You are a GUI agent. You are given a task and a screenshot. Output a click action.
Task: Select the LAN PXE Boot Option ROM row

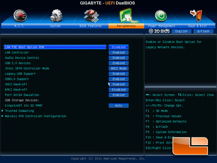(55, 47)
